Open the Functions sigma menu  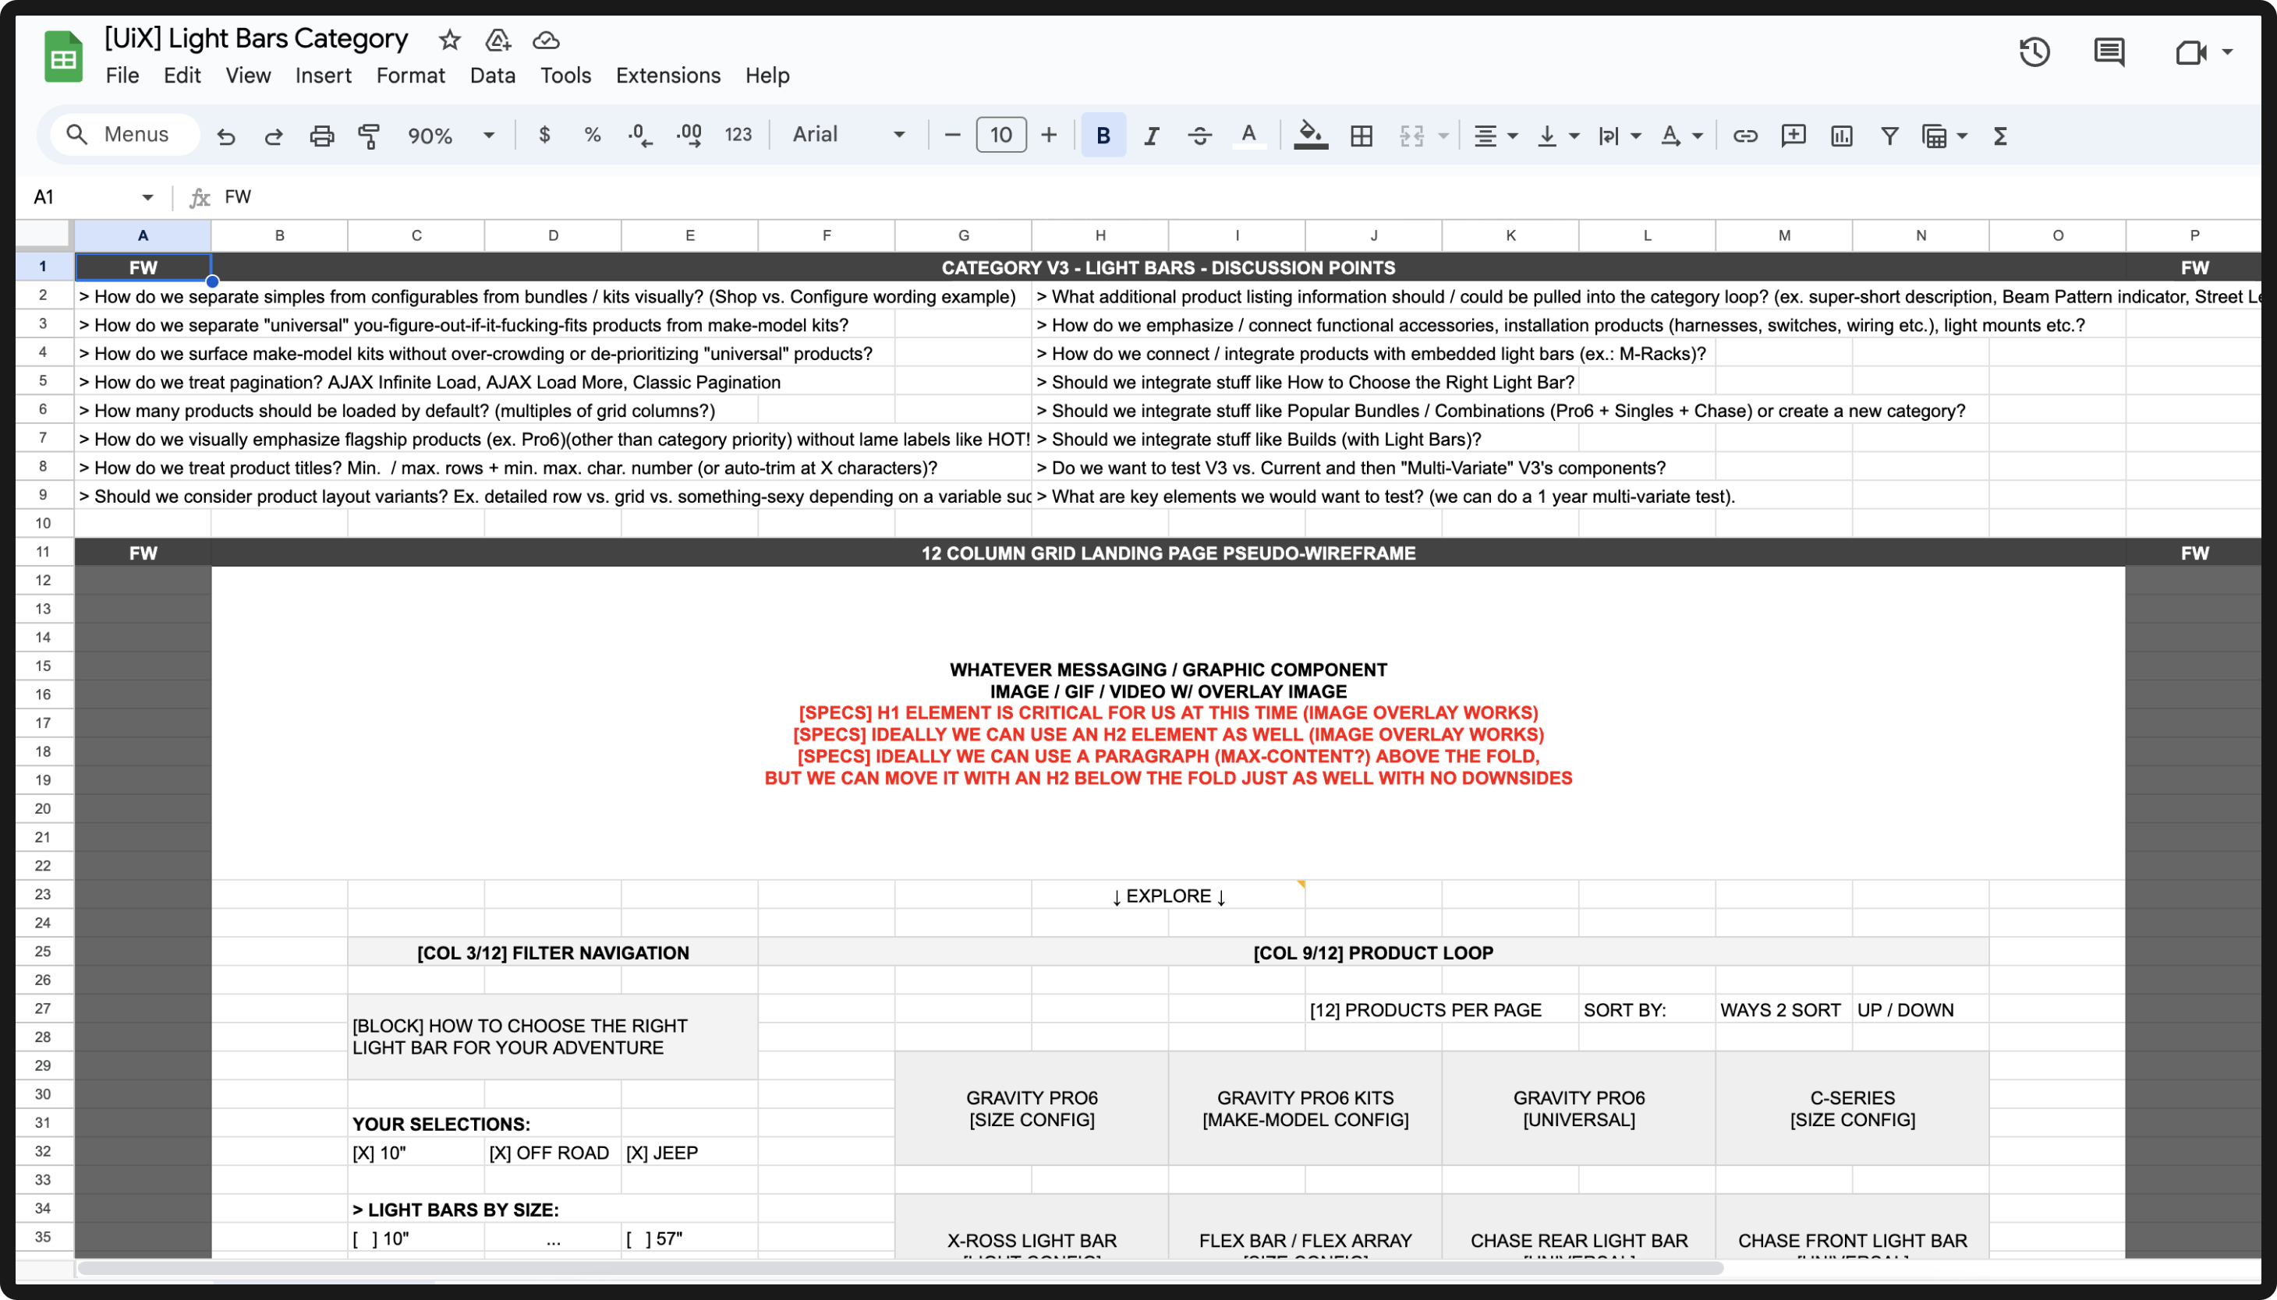2000,136
